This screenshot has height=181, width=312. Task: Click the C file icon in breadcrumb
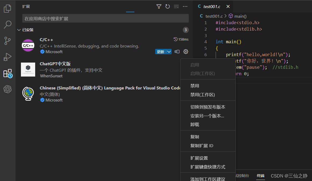click(201, 16)
